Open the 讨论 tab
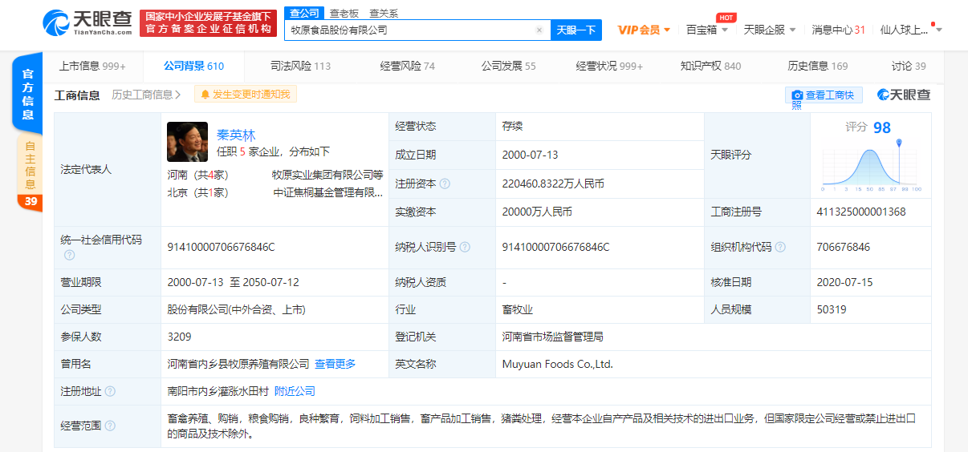The width and height of the screenshot is (968, 452). coord(909,66)
